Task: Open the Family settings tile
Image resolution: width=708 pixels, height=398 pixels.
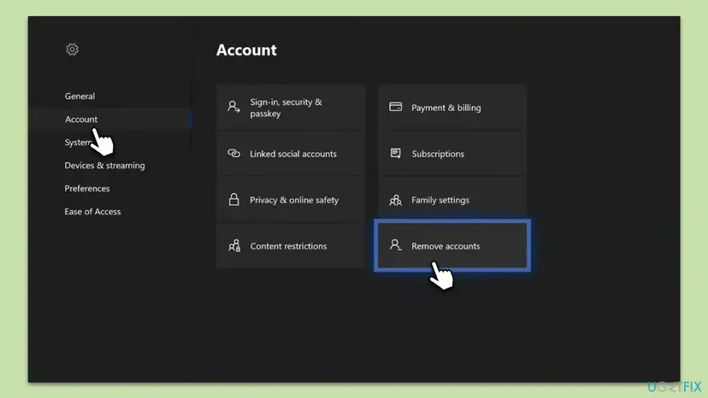Action: pyautogui.click(x=452, y=200)
